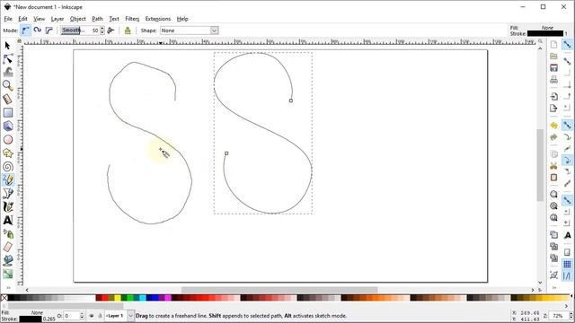Select the Text tool in the toolbox

(x=8, y=220)
